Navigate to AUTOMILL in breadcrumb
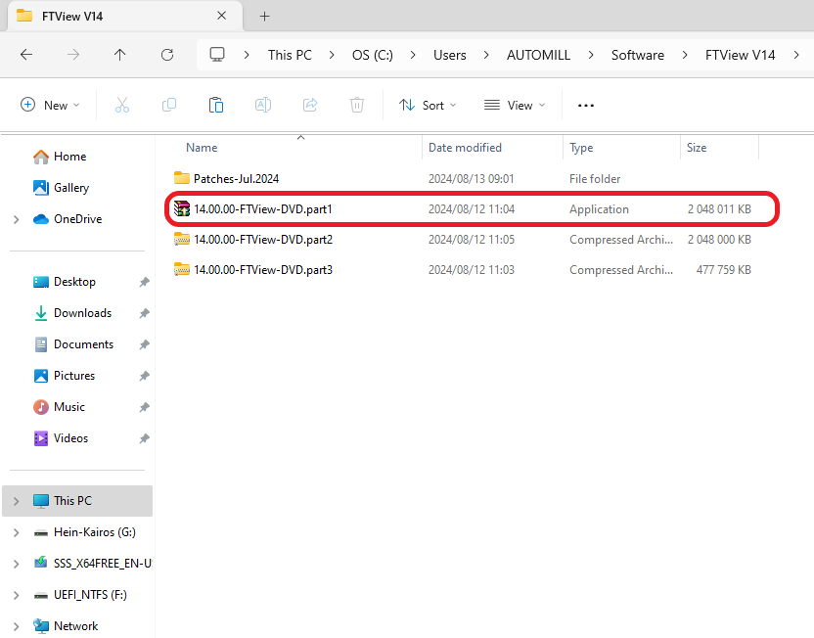The width and height of the screenshot is (814, 638). click(538, 55)
